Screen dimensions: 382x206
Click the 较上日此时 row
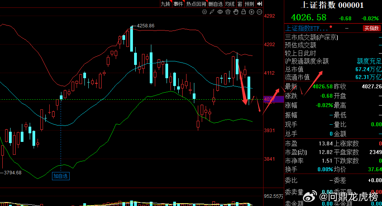coord(333,53)
